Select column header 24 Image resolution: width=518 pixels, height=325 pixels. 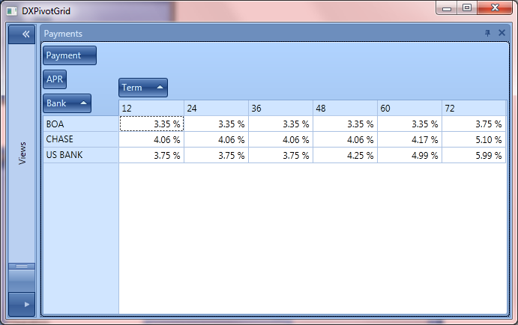(216, 109)
